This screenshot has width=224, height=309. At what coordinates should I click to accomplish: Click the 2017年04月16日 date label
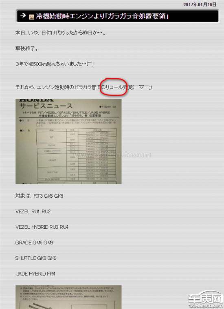(x=200, y=4)
